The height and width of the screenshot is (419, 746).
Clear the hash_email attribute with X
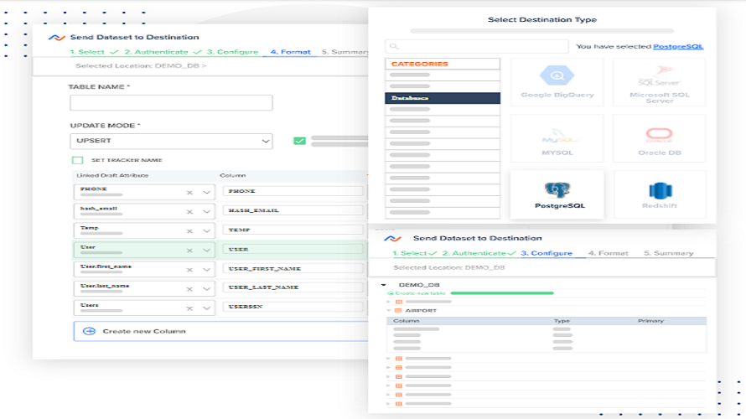click(189, 212)
